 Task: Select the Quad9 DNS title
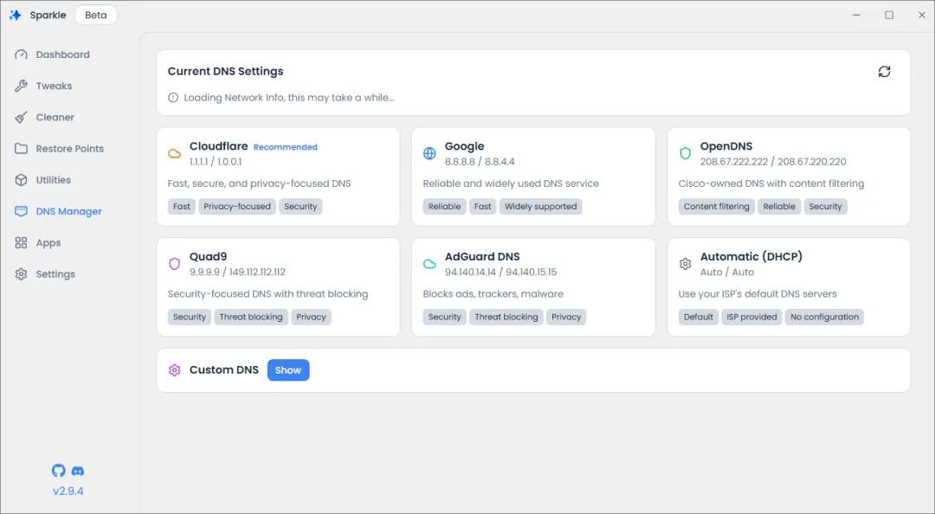point(208,256)
